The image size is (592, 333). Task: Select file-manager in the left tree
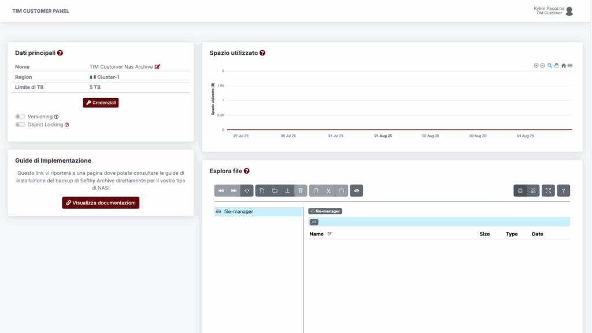[x=239, y=212]
